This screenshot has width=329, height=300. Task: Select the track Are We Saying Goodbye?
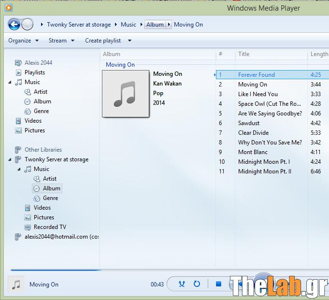click(x=272, y=114)
